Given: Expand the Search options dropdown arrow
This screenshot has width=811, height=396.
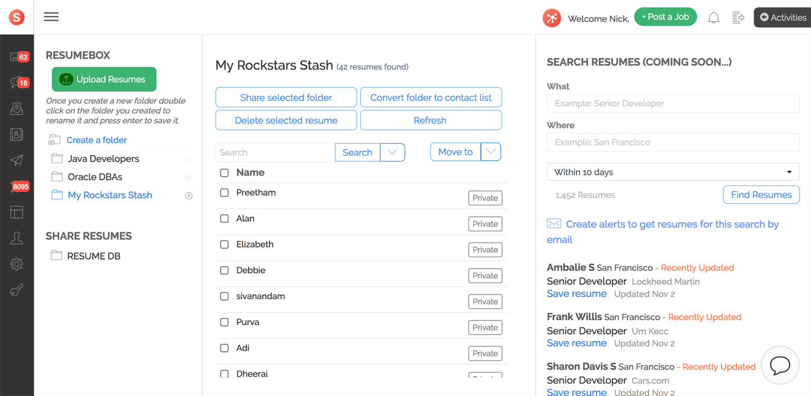Looking at the screenshot, I should 392,152.
